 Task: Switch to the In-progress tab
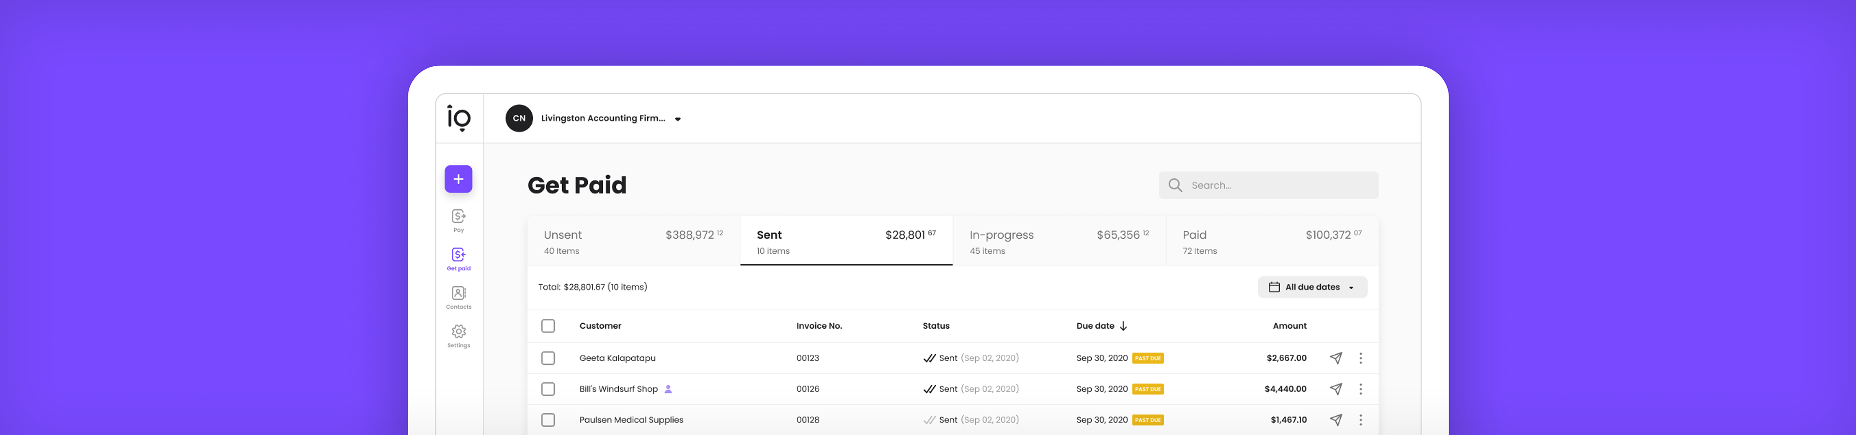pos(1059,241)
